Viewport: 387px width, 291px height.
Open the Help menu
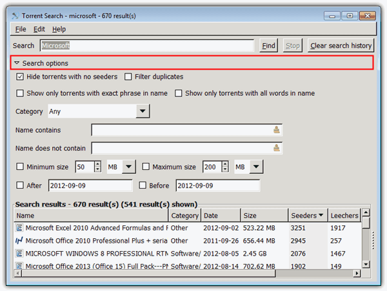pyautogui.click(x=59, y=29)
